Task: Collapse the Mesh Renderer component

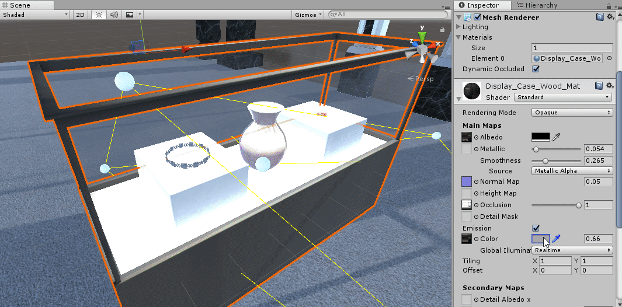Action: (x=459, y=17)
